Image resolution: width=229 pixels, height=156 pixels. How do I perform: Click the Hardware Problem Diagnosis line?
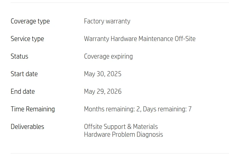point(123,135)
